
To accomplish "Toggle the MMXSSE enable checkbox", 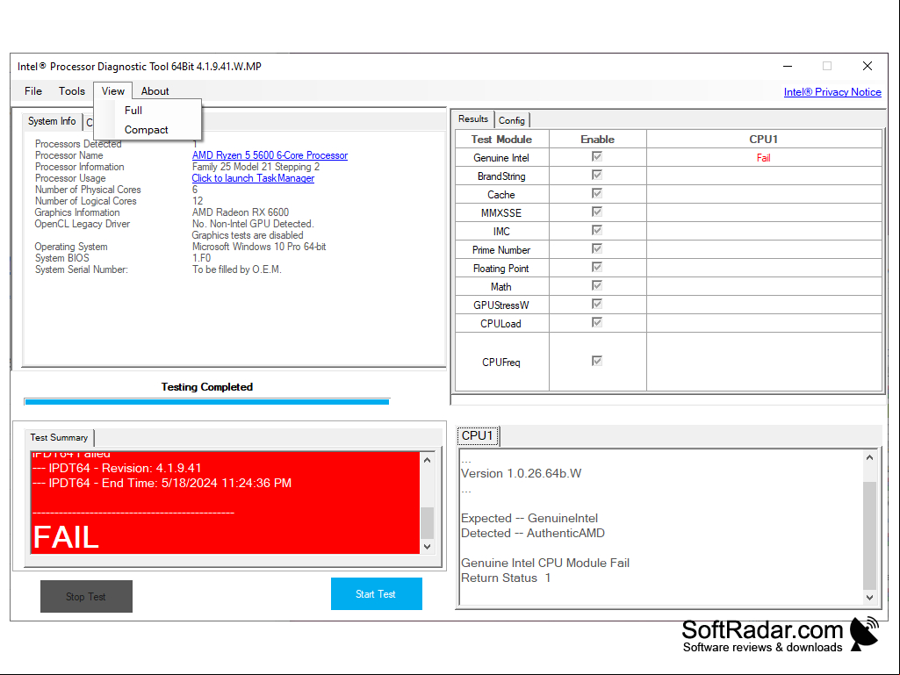I will (597, 212).
